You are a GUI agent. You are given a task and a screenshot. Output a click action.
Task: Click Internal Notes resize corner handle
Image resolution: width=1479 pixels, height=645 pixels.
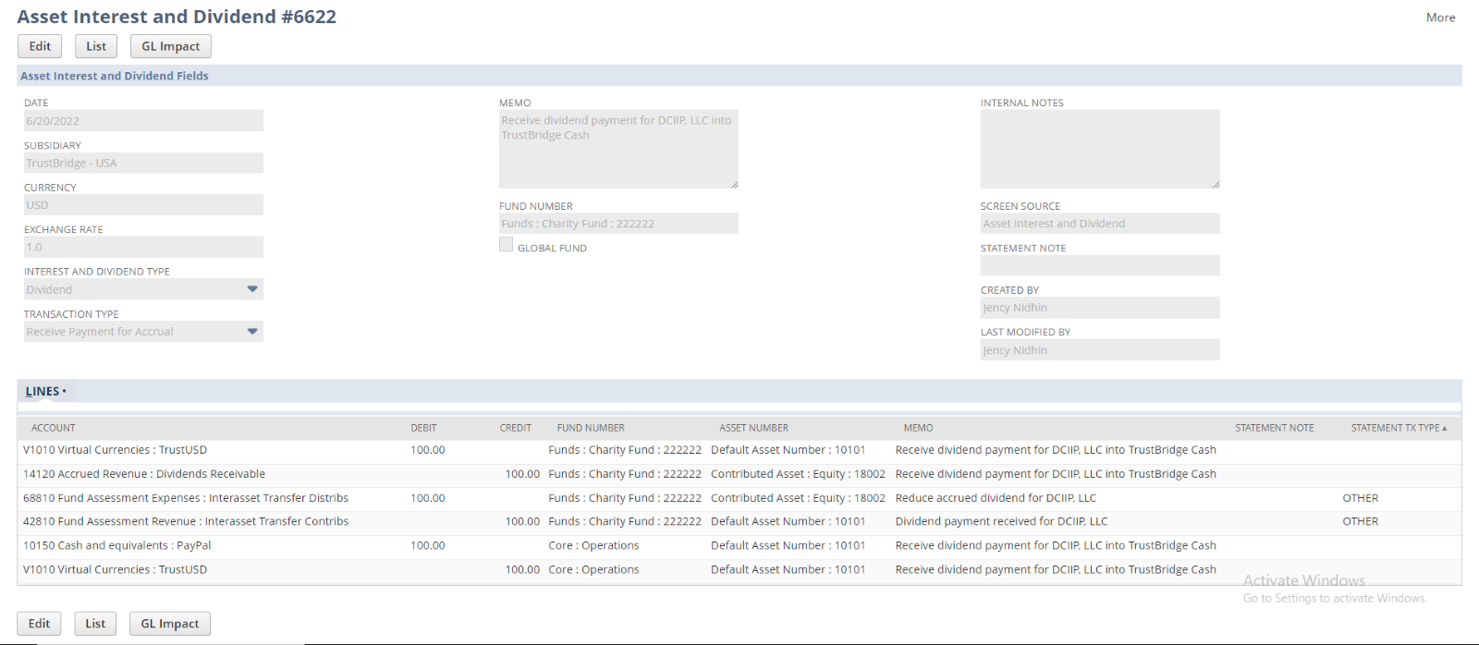tap(1216, 184)
